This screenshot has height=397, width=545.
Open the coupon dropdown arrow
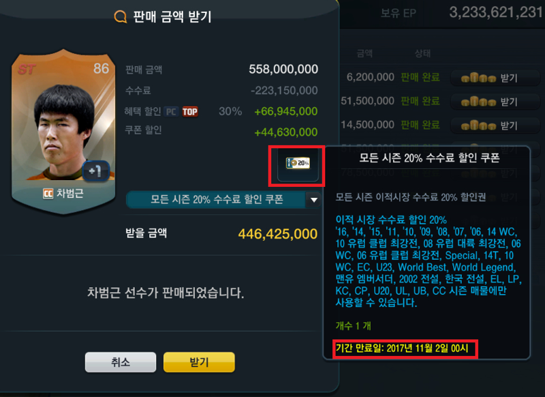click(x=313, y=200)
